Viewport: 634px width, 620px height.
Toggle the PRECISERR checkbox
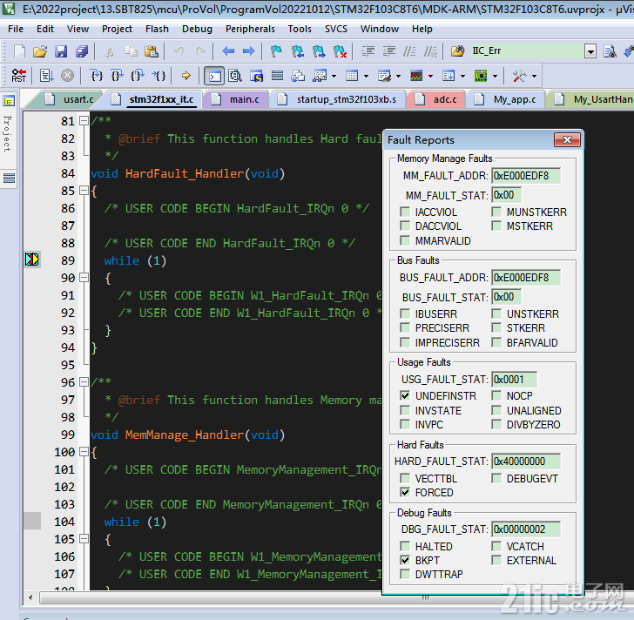[x=405, y=327]
